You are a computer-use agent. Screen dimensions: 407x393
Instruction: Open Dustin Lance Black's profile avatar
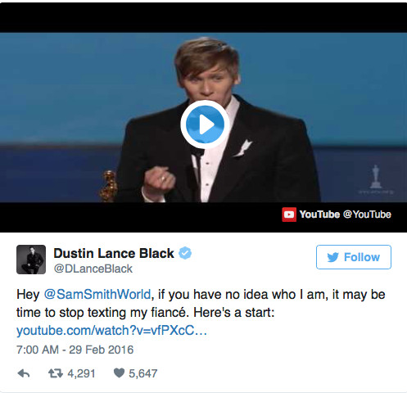click(31, 260)
